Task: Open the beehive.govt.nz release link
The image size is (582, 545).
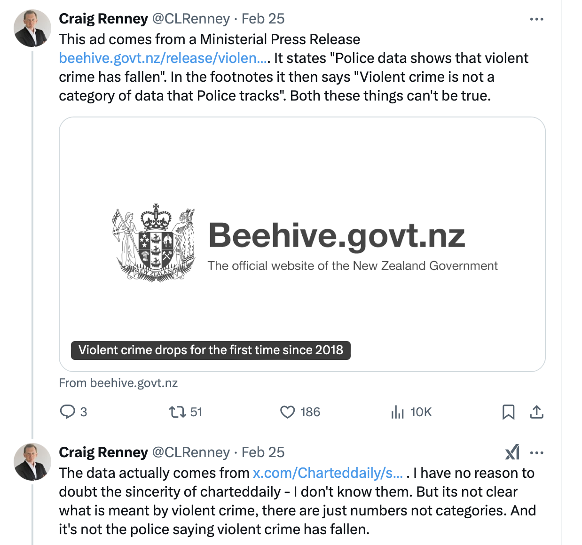Action: click(164, 58)
